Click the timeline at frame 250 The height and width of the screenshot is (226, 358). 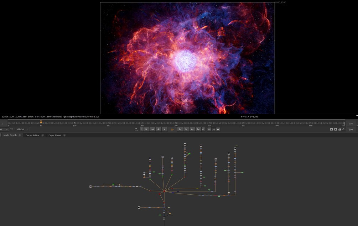pyautogui.click(x=176, y=123)
